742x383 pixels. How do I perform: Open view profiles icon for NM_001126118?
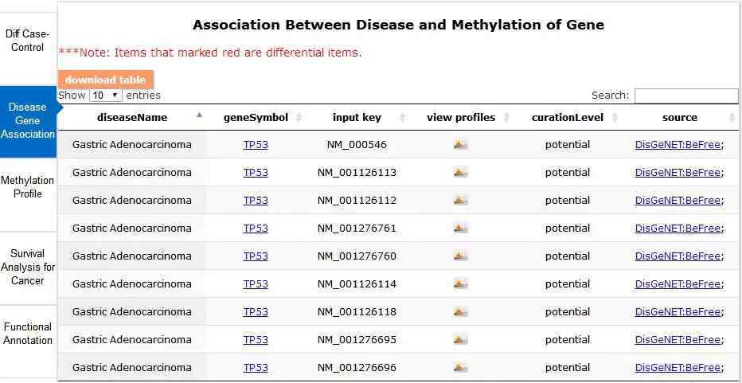tap(460, 312)
